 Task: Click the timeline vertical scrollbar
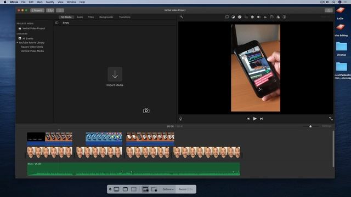(x=333, y=149)
